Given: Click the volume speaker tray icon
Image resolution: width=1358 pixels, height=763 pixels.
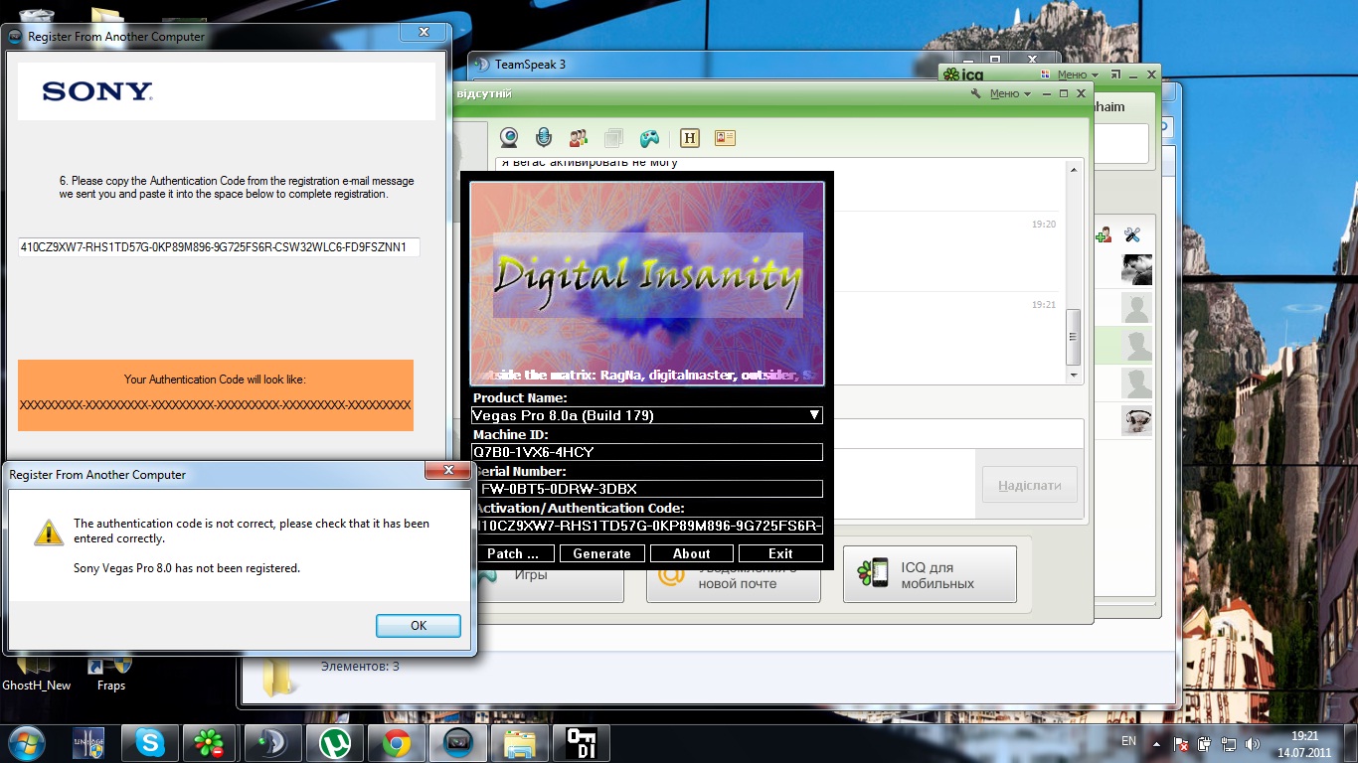Looking at the screenshot, I should coord(1253,743).
